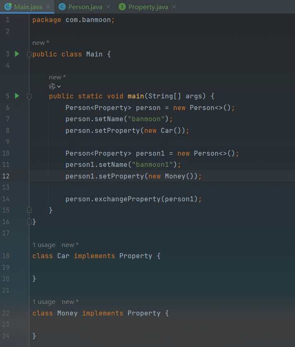The height and width of the screenshot is (347, 295).
Task: Click the 'main' method name
Action: tap(135, 96)
